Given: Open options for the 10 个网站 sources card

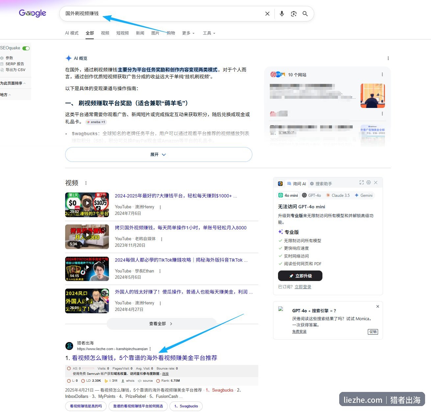Looking at the screenshot, I should point(382,74).
